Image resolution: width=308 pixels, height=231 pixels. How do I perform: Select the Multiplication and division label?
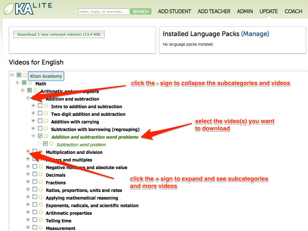(x=74, y=153)
